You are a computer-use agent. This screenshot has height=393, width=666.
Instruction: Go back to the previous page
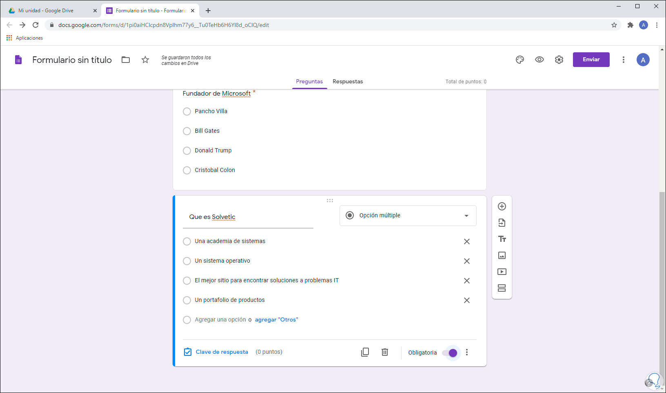9,25
